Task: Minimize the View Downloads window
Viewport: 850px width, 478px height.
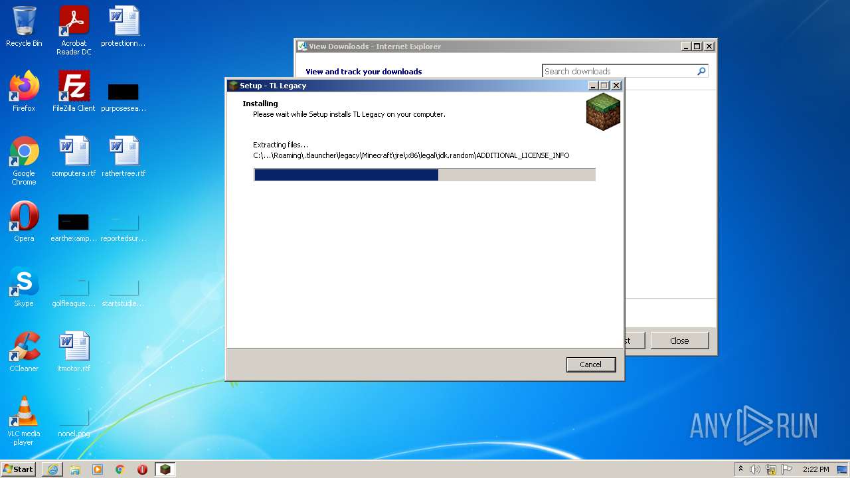Action: [686, 46]
